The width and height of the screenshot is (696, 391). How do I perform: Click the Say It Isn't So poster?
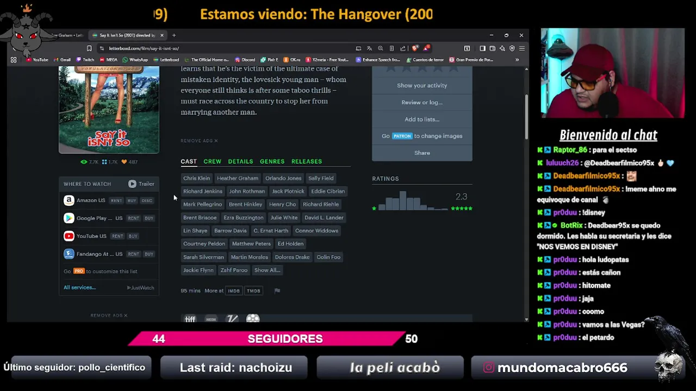click(x=109, y=110)
